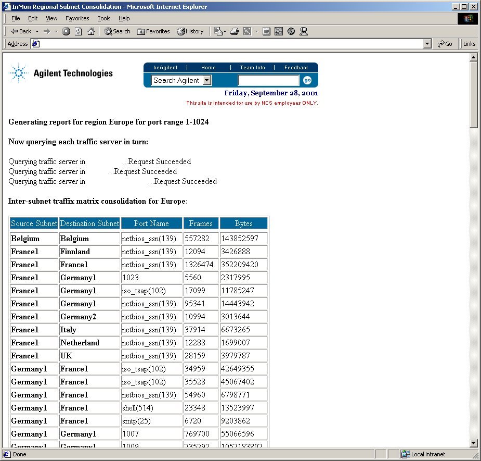This screenshot has height=461, width=481.
Task: Expand the Back button history arrow
Action: point(37,31)
